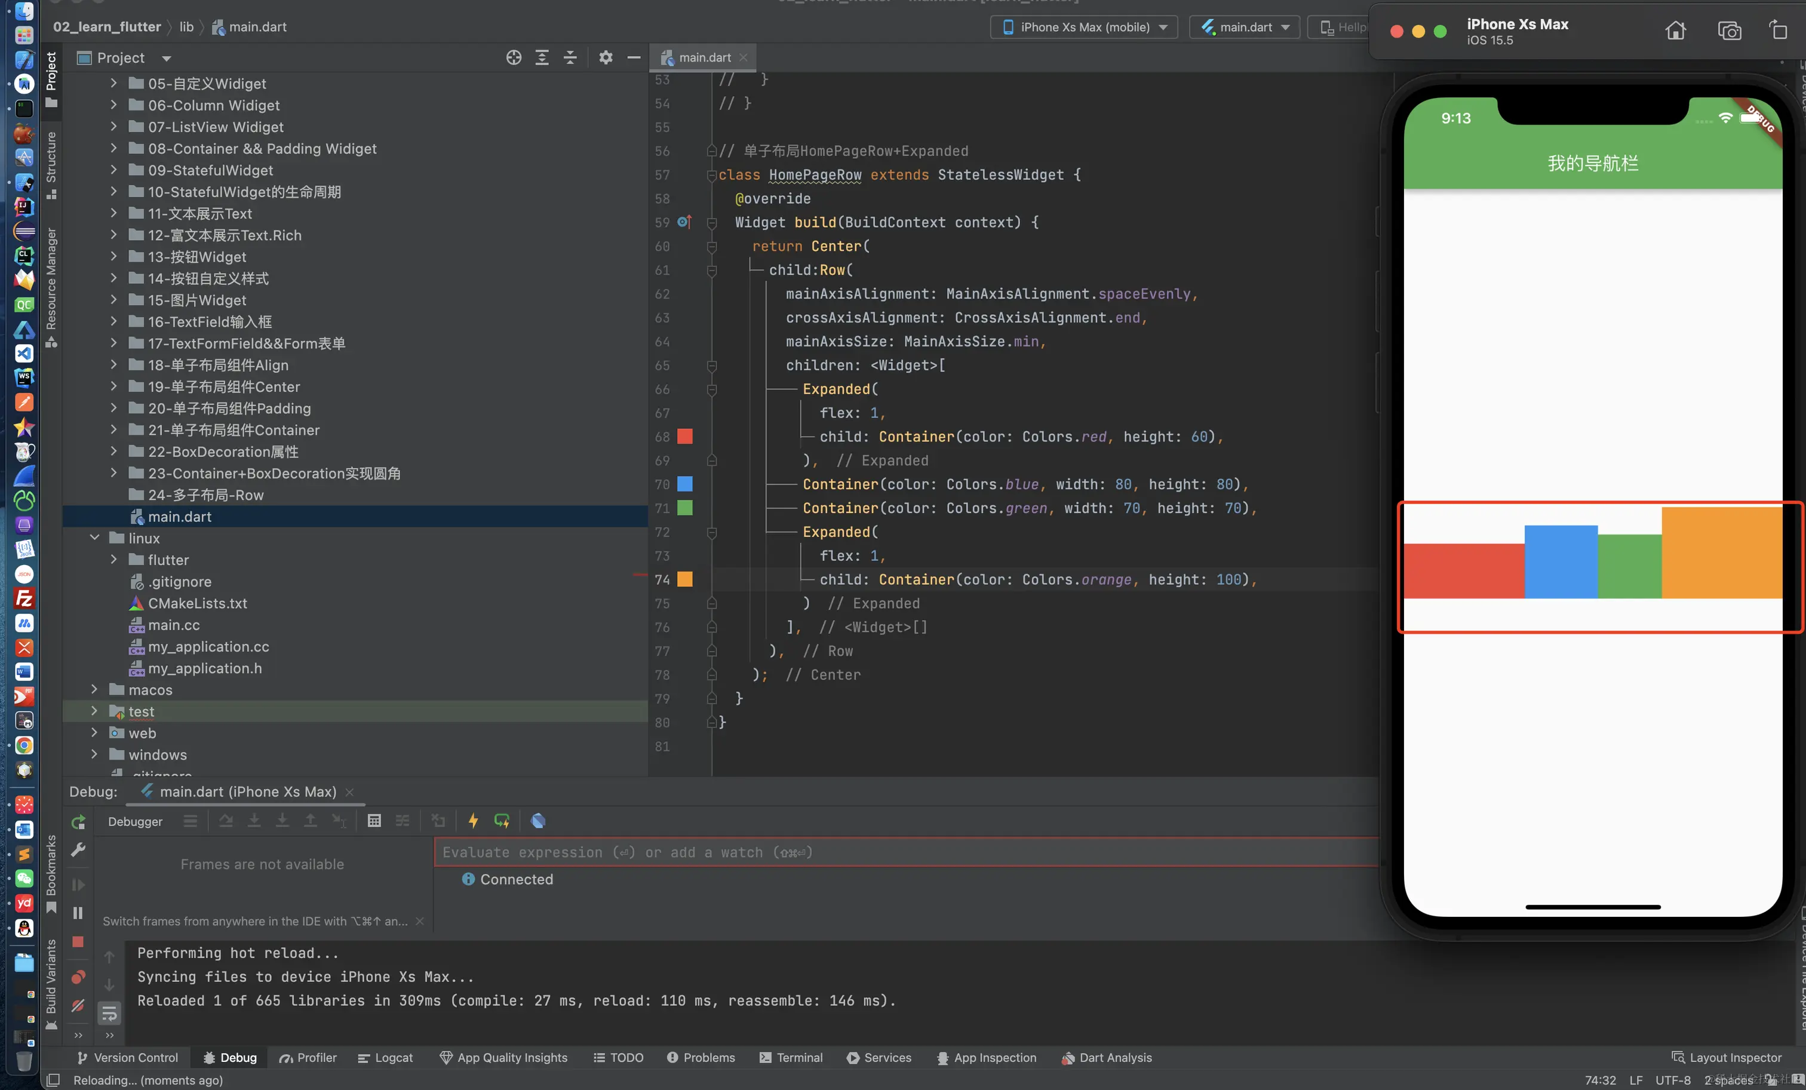This screenshot has height=1090, width=1806.
Task: Open the Debugger tab
Action: [136, 822]
